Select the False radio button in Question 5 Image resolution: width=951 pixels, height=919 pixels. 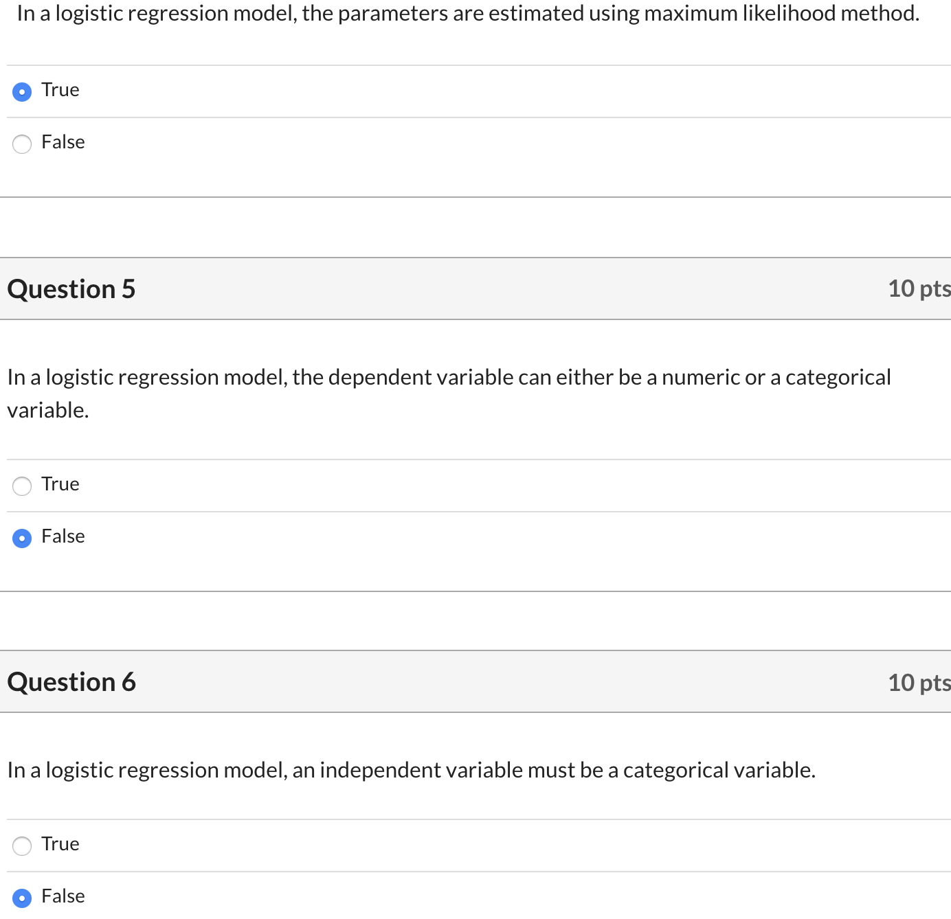(x=22, y=538)
